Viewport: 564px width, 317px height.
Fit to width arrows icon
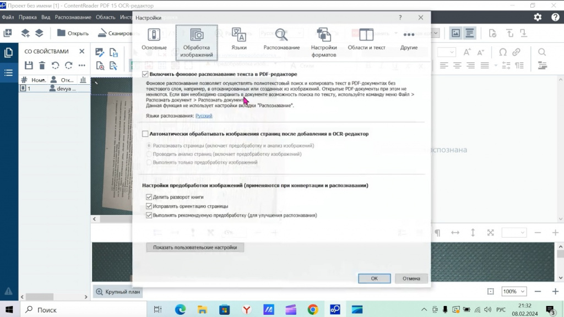click(x=455, y=233)
